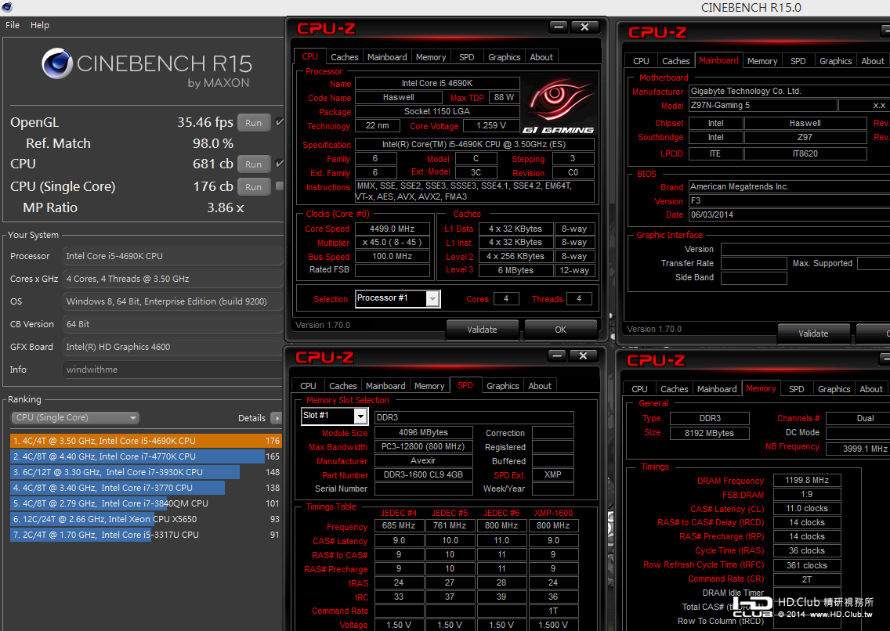Run the CPU (Single Core) benchmark

(x=253, y=186)
